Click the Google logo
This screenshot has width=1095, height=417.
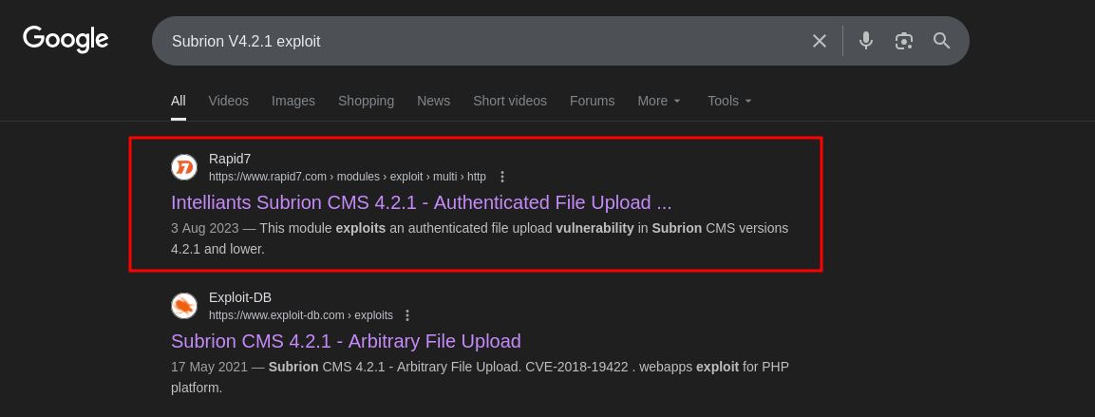[66, 39]
